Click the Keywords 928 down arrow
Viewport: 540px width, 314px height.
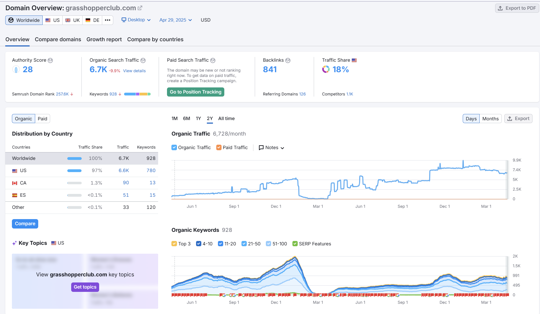pyautogui.click(x=120, y=94)
